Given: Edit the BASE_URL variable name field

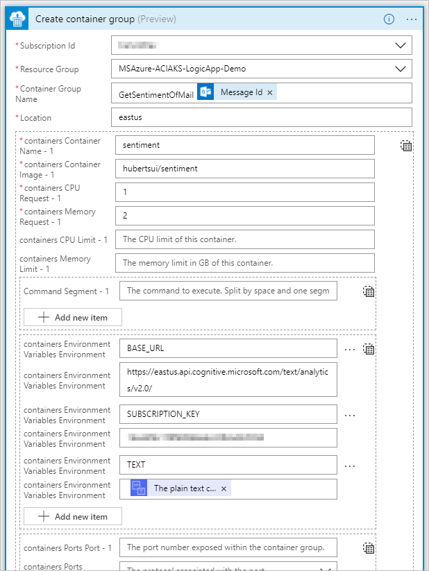Looking at the screenshot, I should tap(228, 348).
